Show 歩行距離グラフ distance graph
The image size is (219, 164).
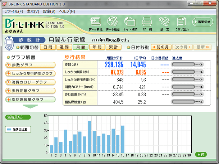31,91
